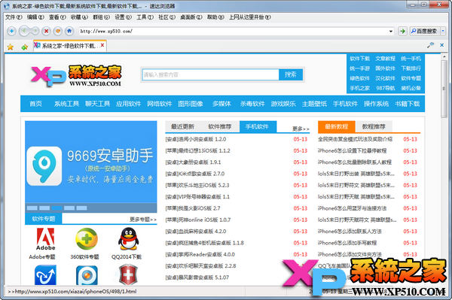
Task: Click the pin tool icon on tab bar right
Action: (x=430, y=45)
